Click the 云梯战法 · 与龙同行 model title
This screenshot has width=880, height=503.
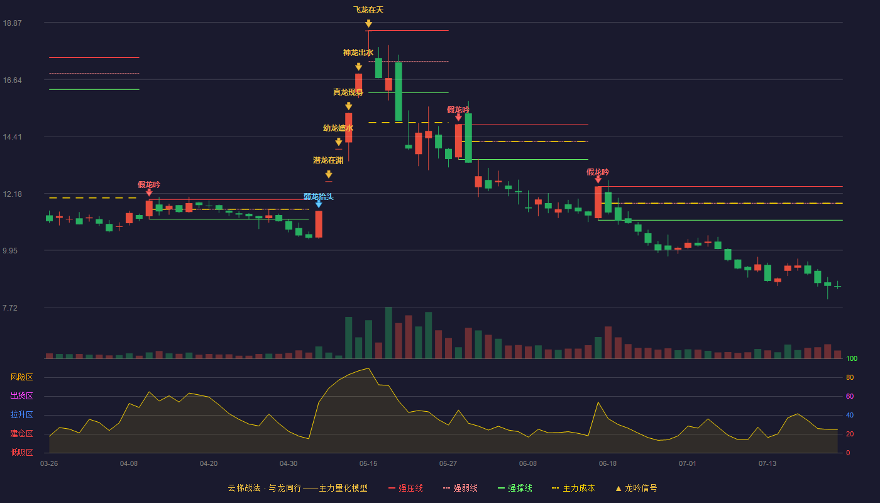coord(297,488)
